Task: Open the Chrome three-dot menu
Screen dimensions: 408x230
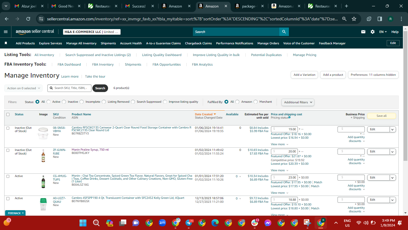Action: point(401,19)
